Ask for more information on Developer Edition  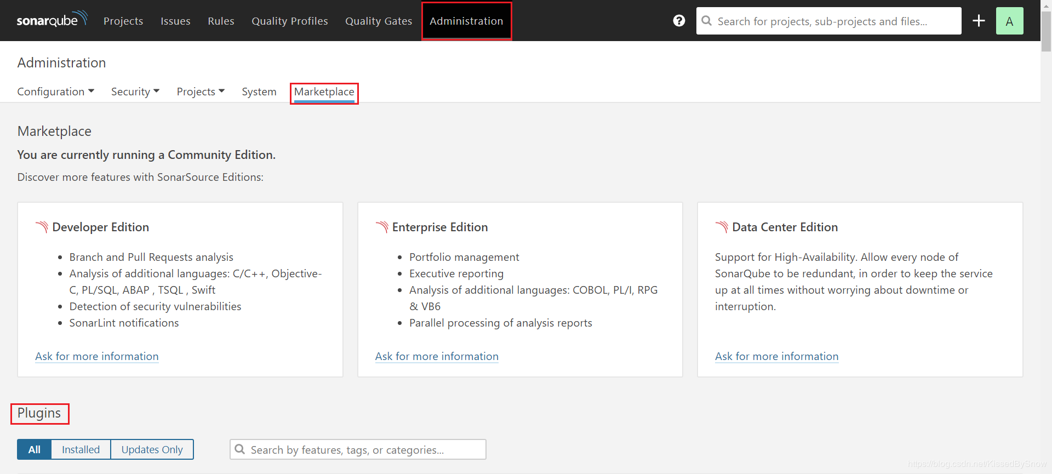point(97,356)
